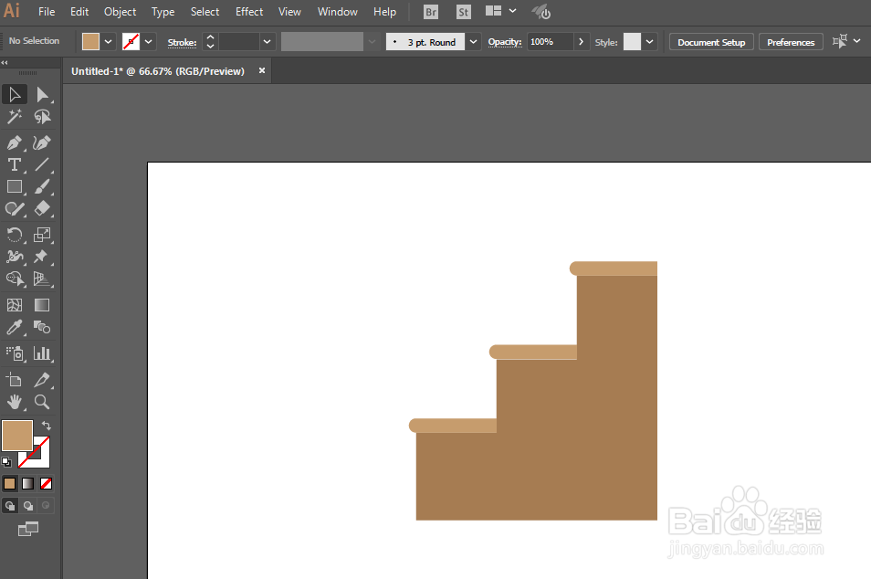The width and height of the screenshot is (871, 579).
Task: Select the Artboard tool
Action: 15,380
